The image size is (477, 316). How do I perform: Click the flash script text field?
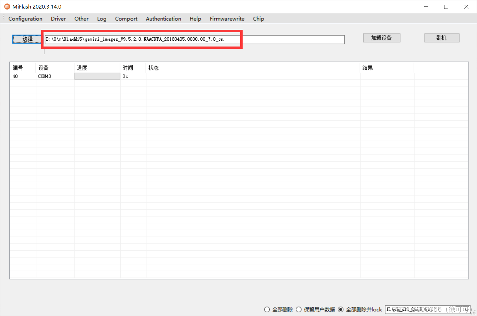pos(428,309)
